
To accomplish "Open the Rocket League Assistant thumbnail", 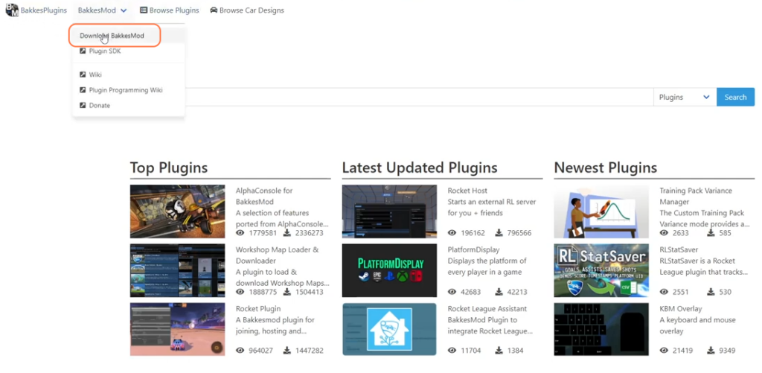I will tap(389, 329).
